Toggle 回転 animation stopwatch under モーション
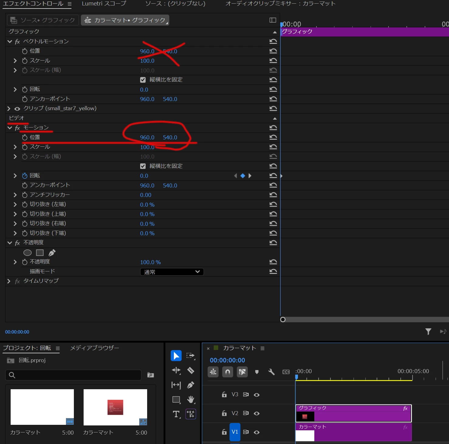 click(x=25, y=176)
